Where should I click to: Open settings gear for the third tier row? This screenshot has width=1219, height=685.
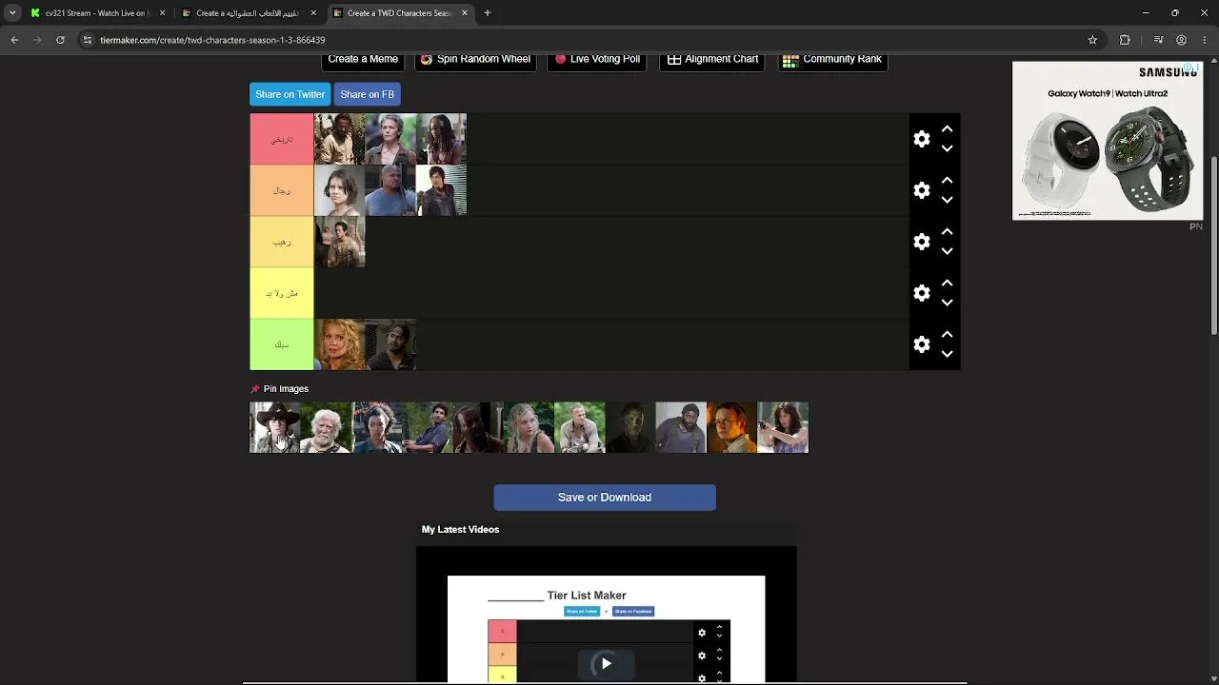coord(921,242)
